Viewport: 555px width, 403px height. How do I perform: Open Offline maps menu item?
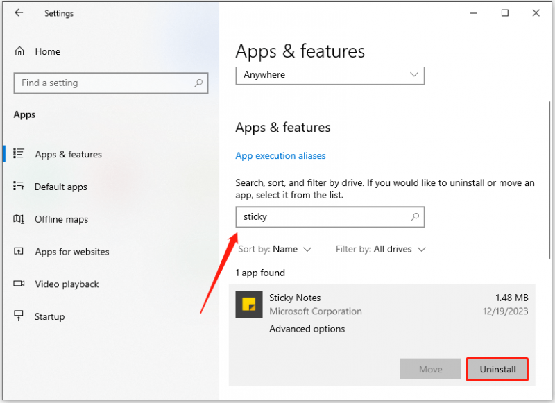[x=61, y=219]
